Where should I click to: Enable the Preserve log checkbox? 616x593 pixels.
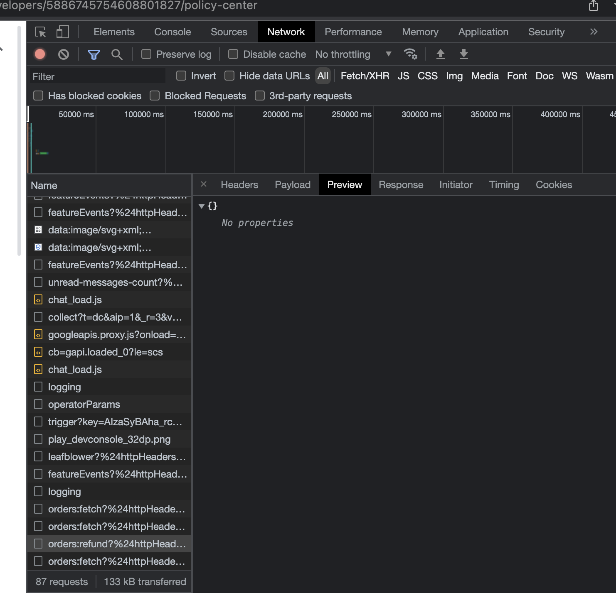pyautogui.click(x=146, y=54)
